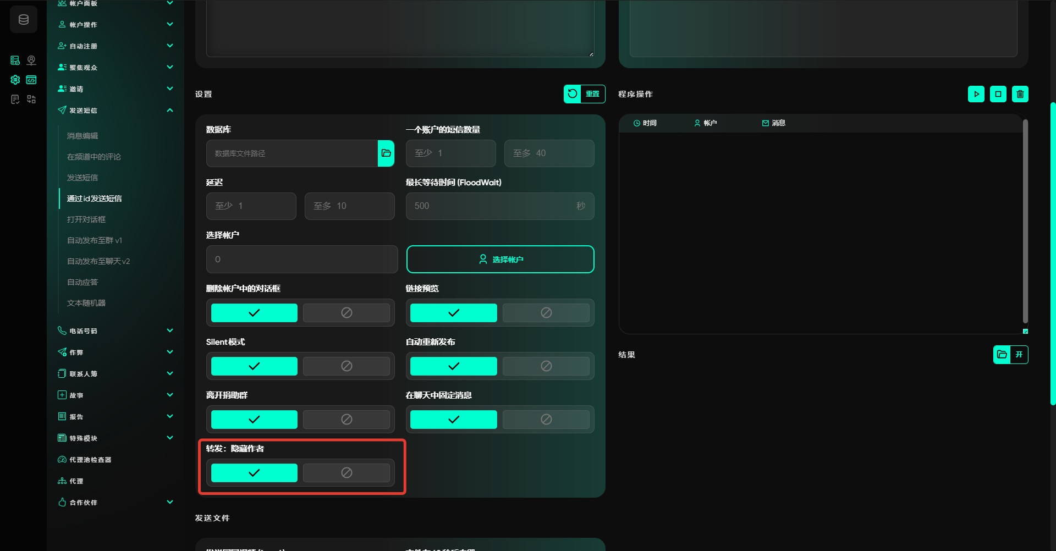Turn off 链接预览 with the disable button
This screenshot has height=551, width=1056.
(546, 313)
